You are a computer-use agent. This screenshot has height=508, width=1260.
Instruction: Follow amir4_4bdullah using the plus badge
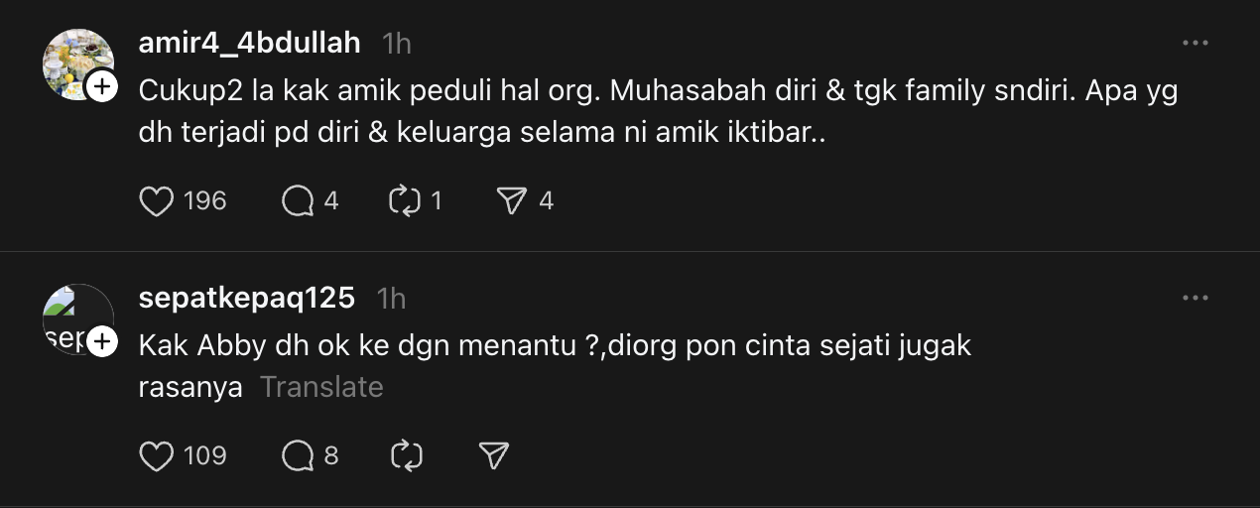tap(102, 87)
